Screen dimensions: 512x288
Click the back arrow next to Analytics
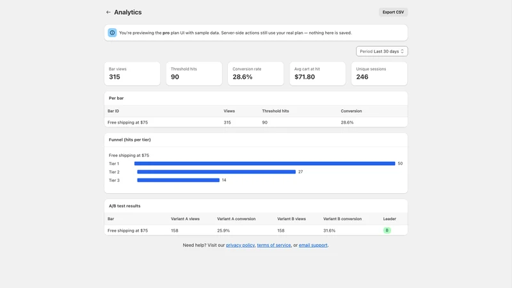click(x=108, y=12)
